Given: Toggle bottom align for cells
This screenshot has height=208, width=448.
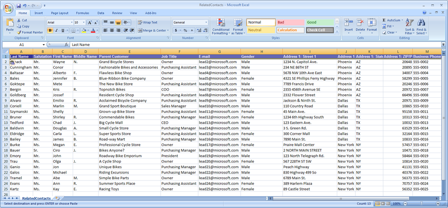Looking at the screenshot, I should 118,23.
